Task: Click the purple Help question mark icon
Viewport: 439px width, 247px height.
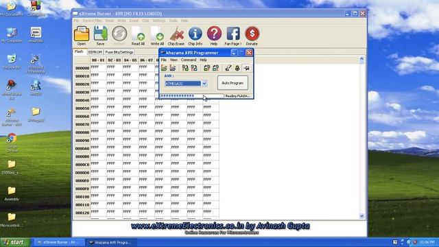Action: [214, 34]
